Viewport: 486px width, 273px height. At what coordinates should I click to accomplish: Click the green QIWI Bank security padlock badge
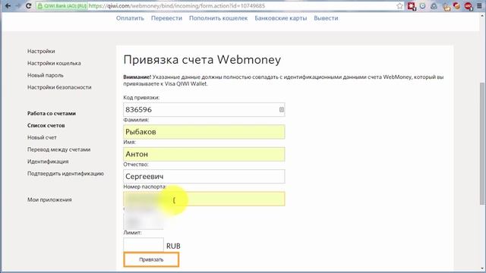coord(62,6)
